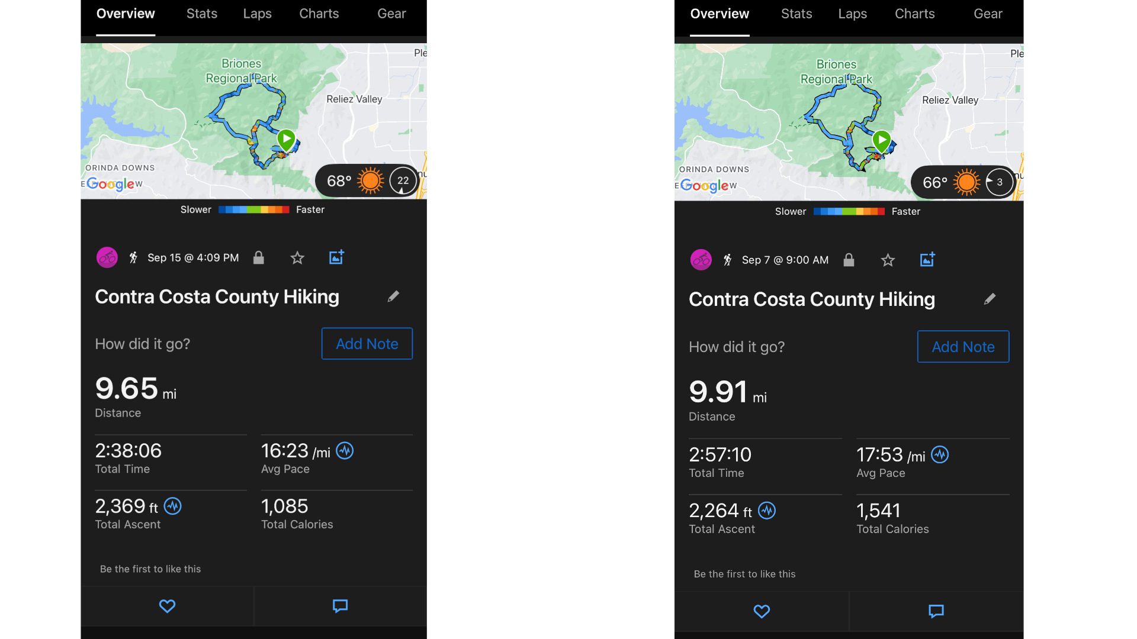
Task: Click the heart like icon on left activity
Action: pyautogui.click(x=167, y=605)
